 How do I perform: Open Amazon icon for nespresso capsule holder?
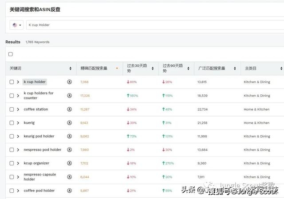(69, 177)
